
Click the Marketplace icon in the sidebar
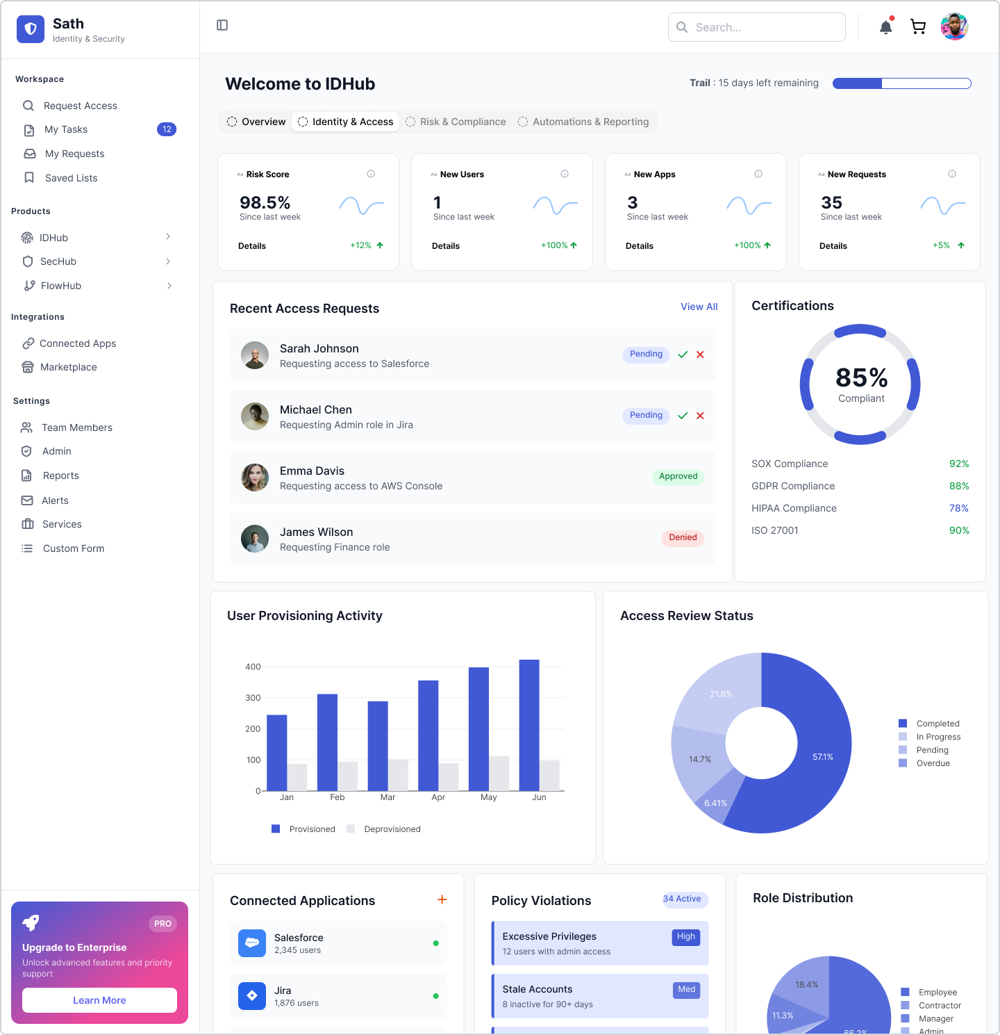[27, 367]
